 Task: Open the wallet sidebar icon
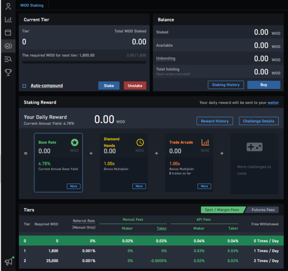pyautogui.click(x=8, y=33)
